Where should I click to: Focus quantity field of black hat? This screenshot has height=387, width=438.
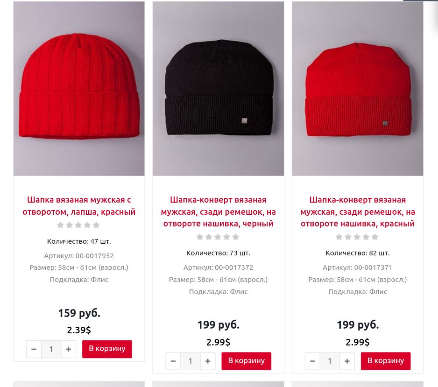click(191, 361)
